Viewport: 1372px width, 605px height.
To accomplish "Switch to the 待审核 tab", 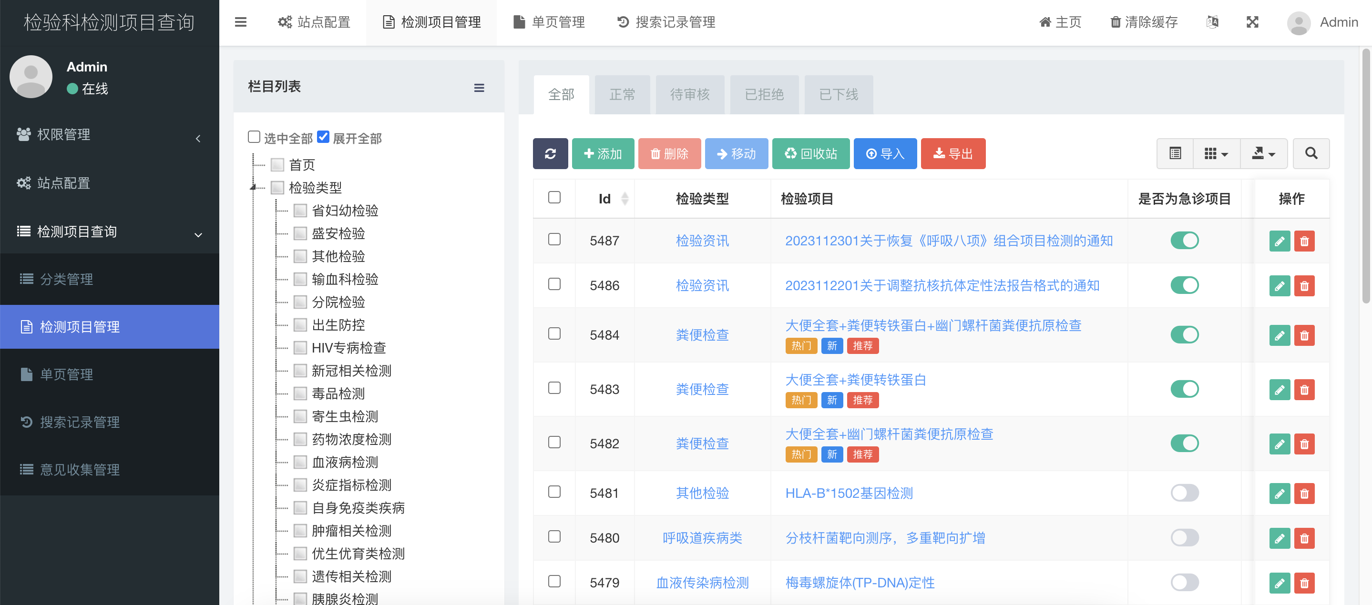I will (x=689, y=95).
